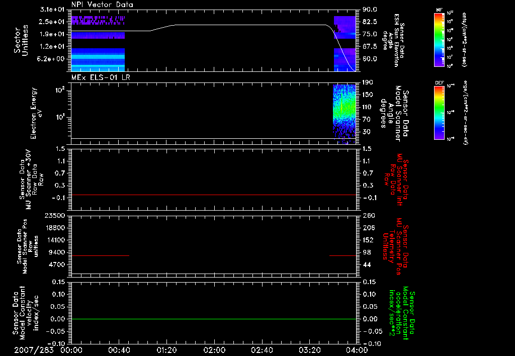Click the "4700" scanner position tick value
This screenshot has width=515, height=356.
[56, 264]
